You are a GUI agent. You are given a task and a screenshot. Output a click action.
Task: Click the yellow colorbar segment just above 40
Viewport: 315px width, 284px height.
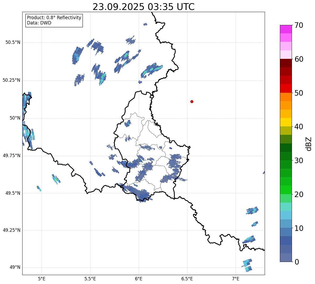(286, 122)
